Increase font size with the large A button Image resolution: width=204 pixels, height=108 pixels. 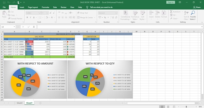(x=50, y=13)
